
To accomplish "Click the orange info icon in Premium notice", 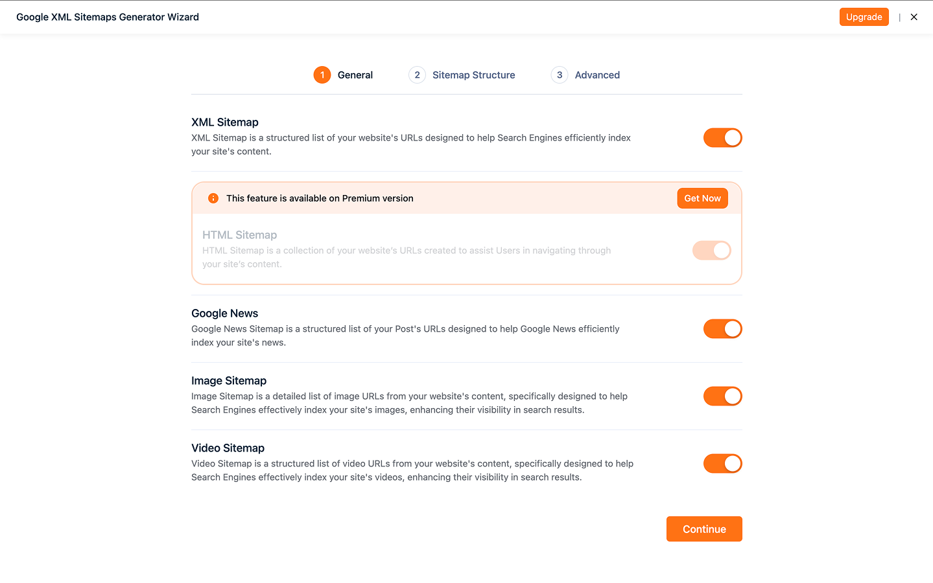I will pyautogui.click(x=213, y=198).
